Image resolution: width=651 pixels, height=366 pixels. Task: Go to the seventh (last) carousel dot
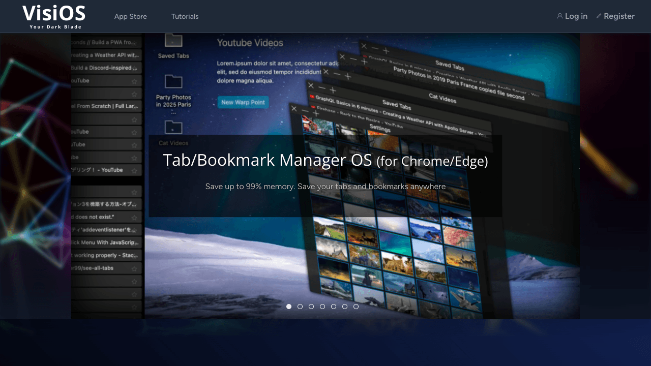[356, 307]
